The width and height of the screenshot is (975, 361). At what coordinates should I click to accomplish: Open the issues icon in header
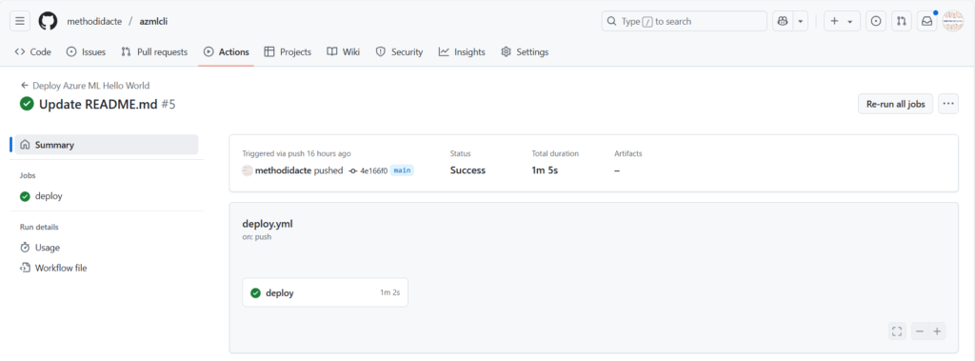tap(876, 21)
